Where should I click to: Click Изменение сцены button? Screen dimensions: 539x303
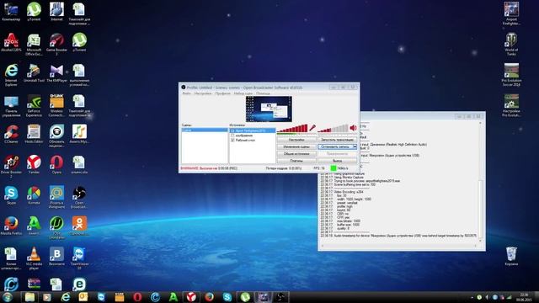tap(296, 146)
